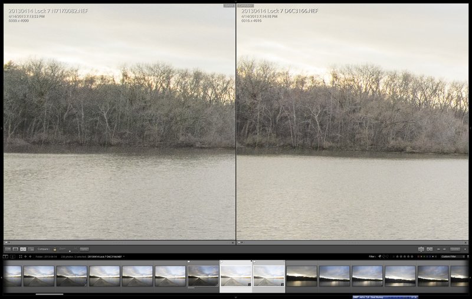Click the Select label tab
Viewport: 472px width, 299px height.
click(229, 6)
